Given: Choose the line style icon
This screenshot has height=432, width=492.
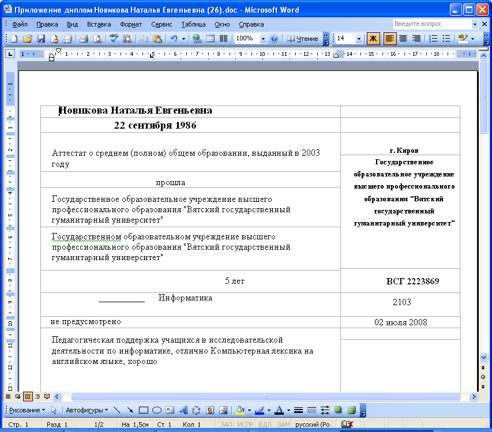Looking at the screenshot, I should (298, 410).
